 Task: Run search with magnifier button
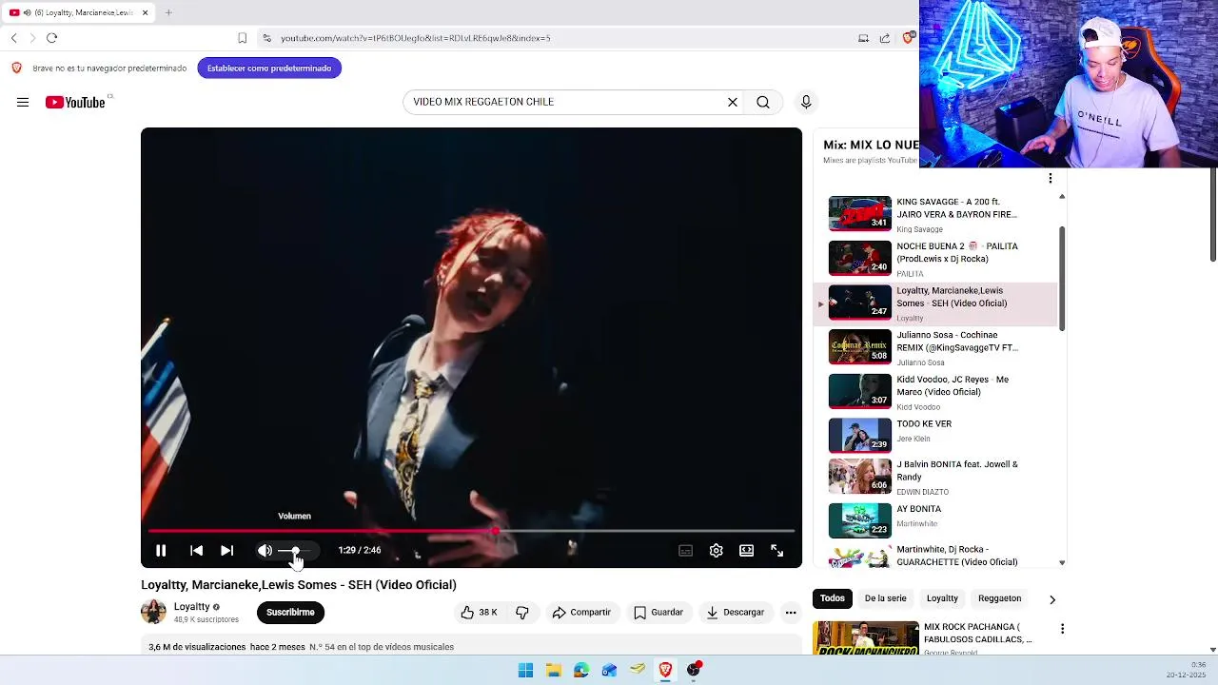763,102
